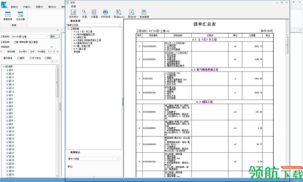Select A.3 砌筑工程 tree item
Screen dimensions: 303x182
coord(80,37)
